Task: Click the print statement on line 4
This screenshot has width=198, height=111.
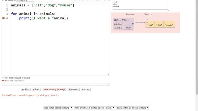Action: click(44, 18)
